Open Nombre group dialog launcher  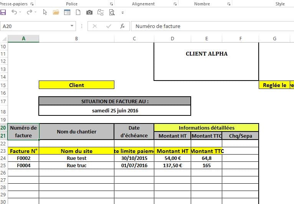pos(229,4)
